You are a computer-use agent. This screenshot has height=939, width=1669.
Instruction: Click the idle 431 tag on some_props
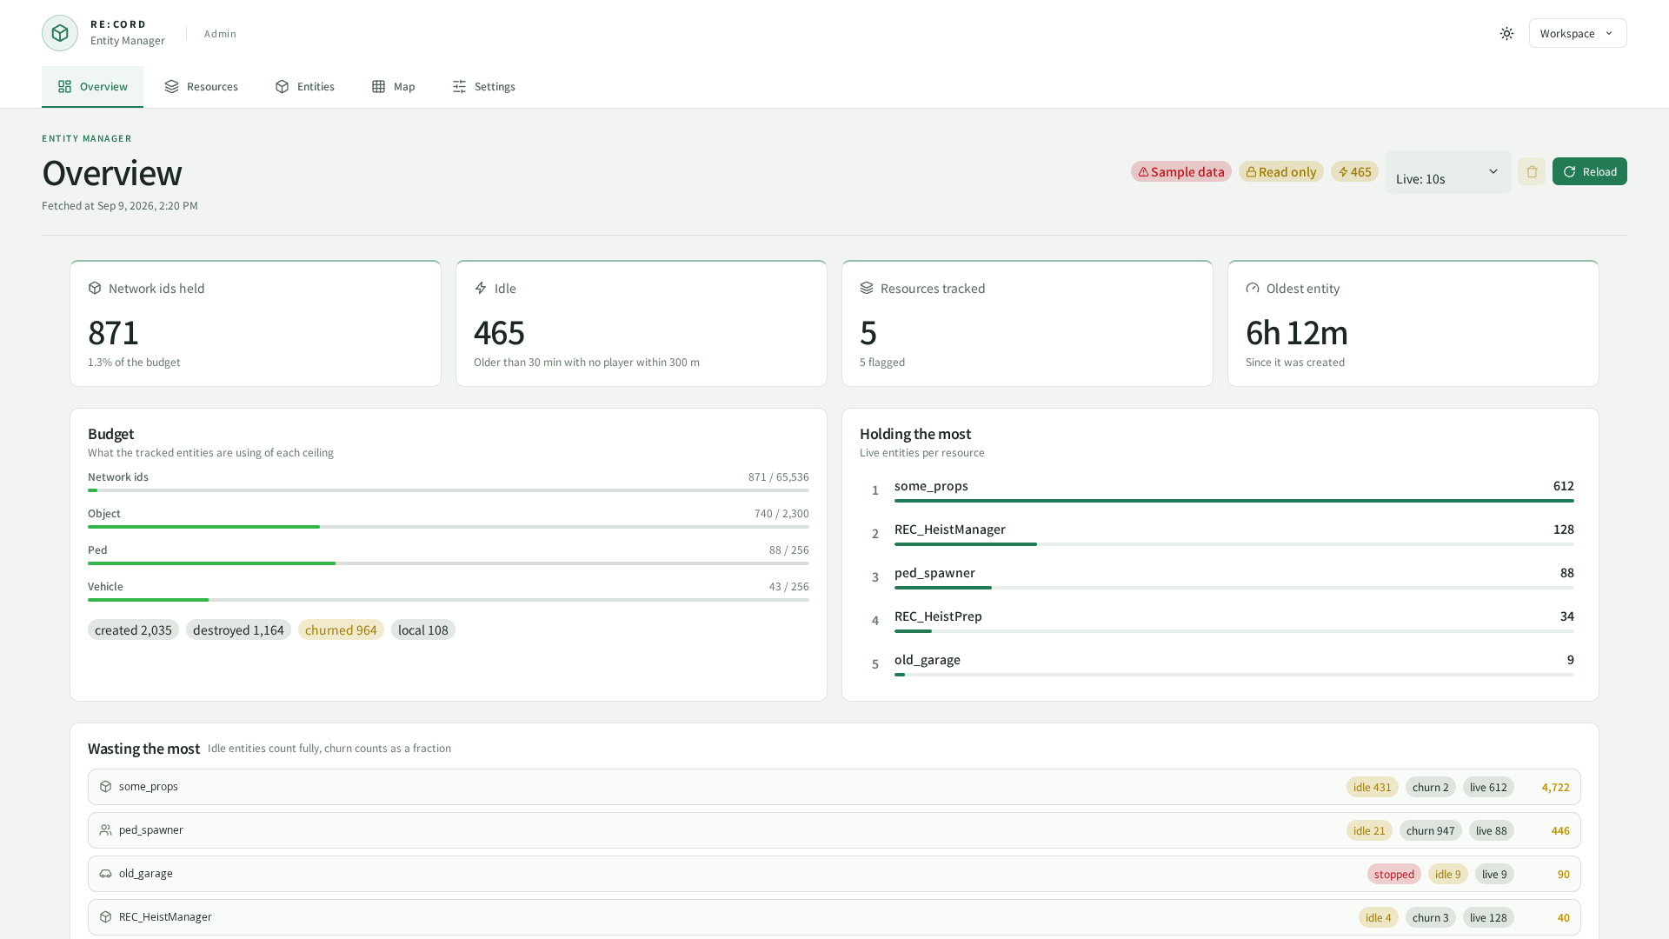(x=1372, y=787)
